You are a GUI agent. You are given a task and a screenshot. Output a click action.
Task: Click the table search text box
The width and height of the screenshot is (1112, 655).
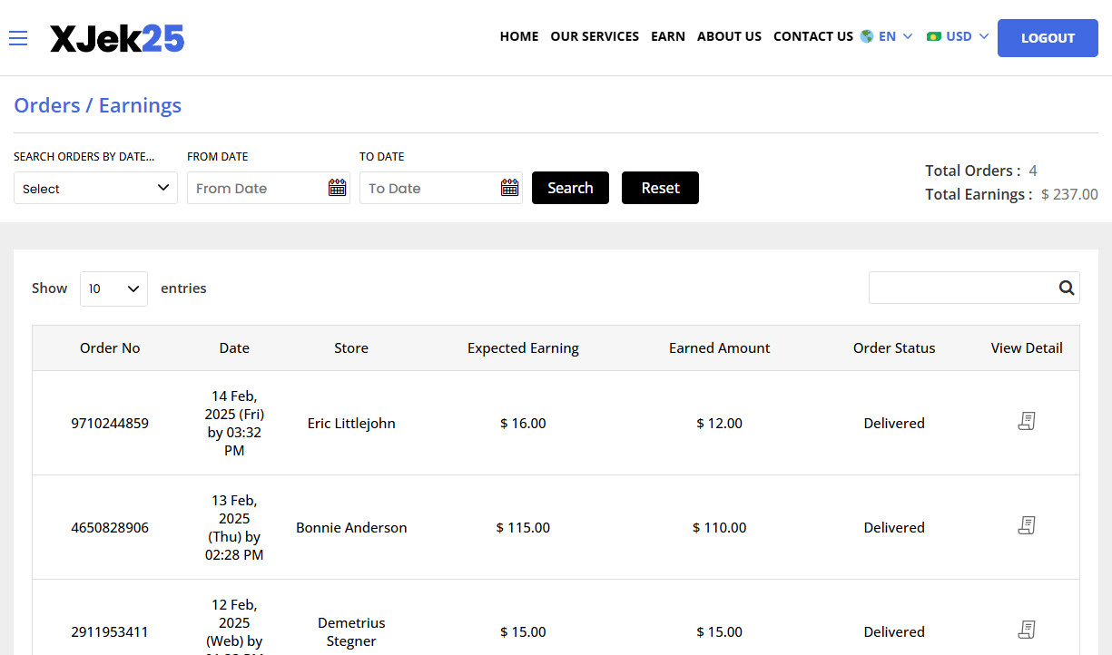coord(958,288)
